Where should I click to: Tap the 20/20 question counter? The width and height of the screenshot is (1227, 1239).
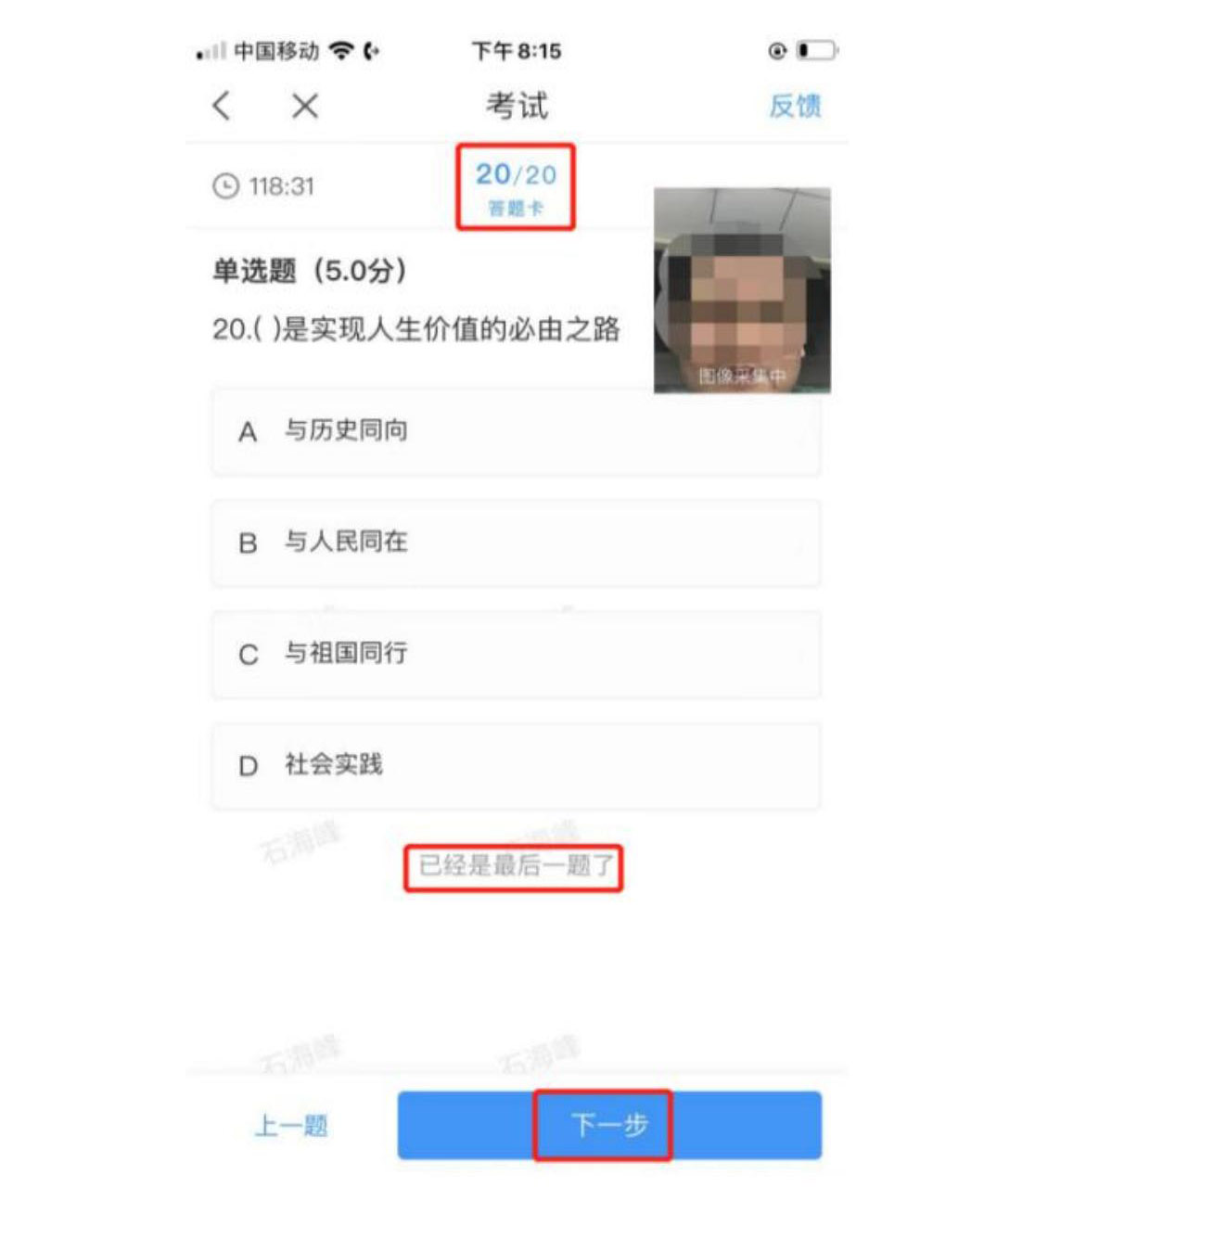pos(516,174)
